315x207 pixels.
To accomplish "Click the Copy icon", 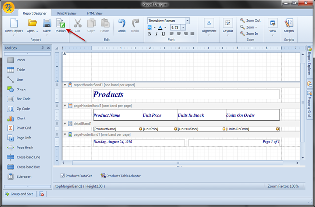I will coord(91,23).
